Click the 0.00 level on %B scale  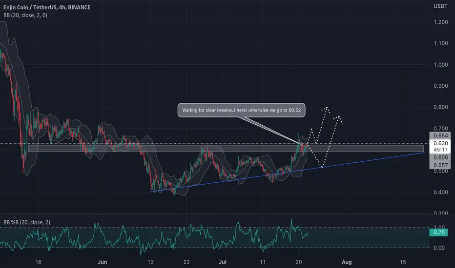pos(439,248)
